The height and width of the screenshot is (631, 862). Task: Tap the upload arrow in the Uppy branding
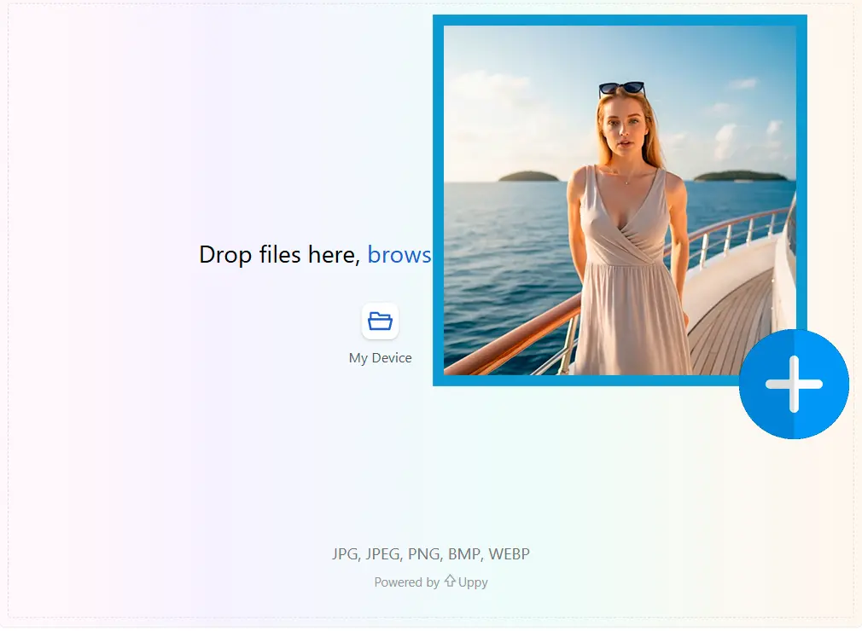(448, 582)
